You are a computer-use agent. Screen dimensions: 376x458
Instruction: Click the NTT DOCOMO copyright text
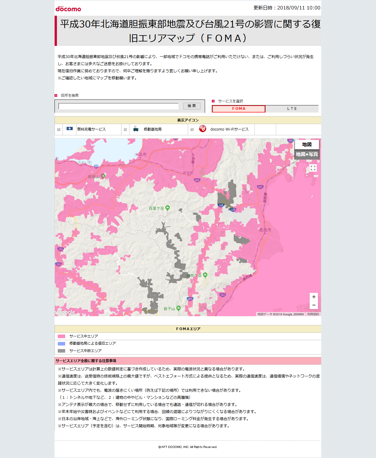[x=188, y=447]
